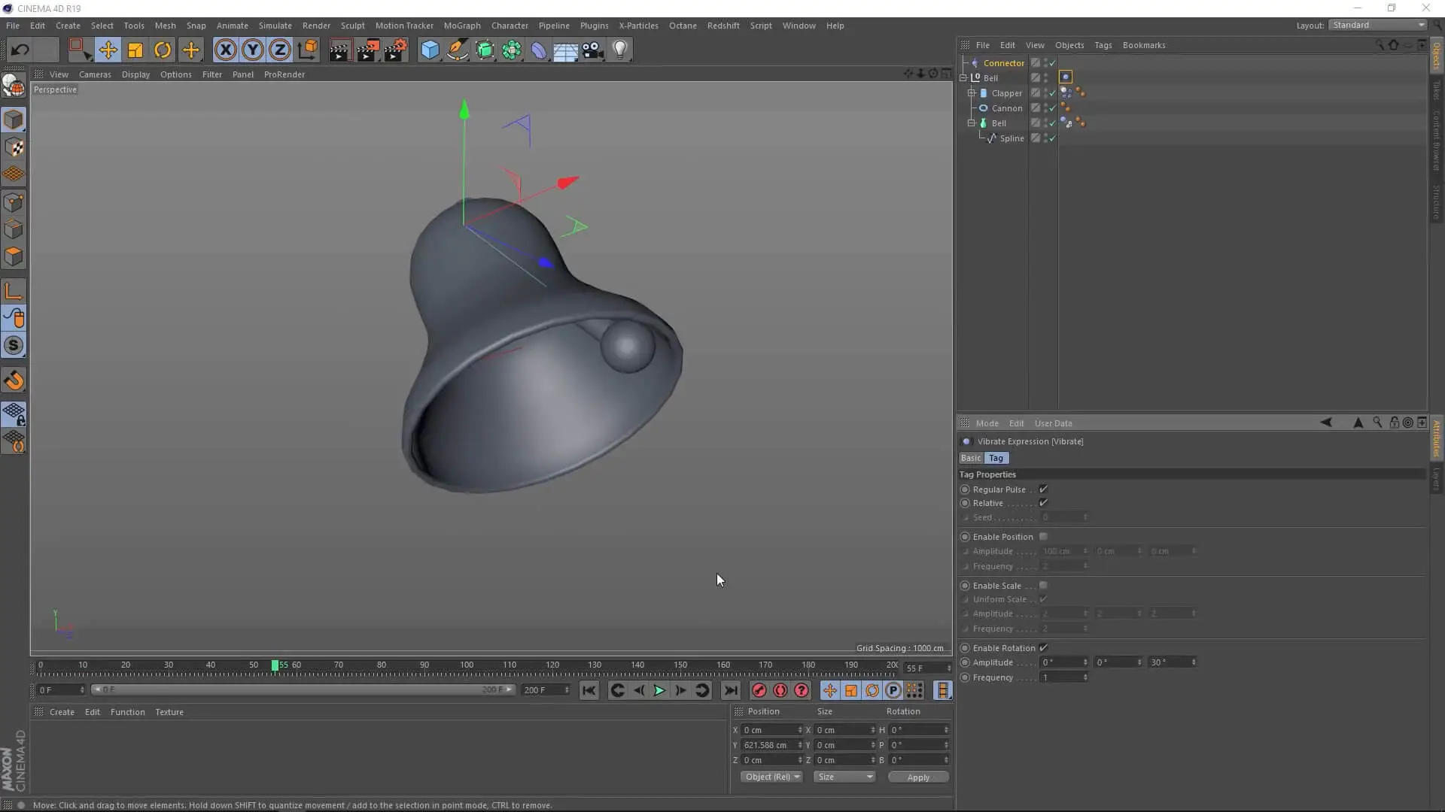Select the Rotate tool
The width and height of the screenshot is (1445, 812).
[x=163, y=50]
